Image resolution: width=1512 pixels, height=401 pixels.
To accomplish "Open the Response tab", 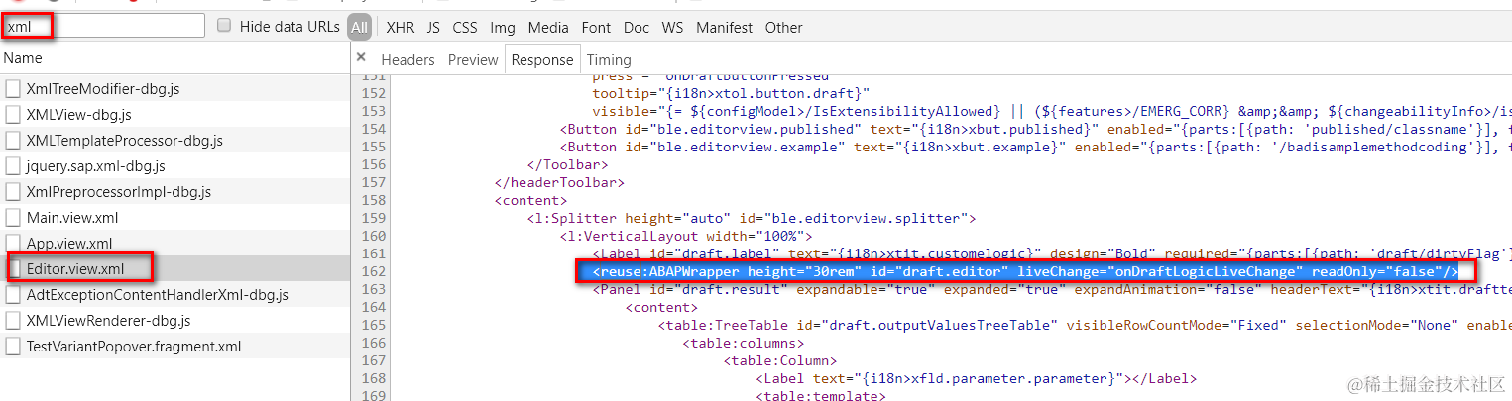I will (542, 59).
